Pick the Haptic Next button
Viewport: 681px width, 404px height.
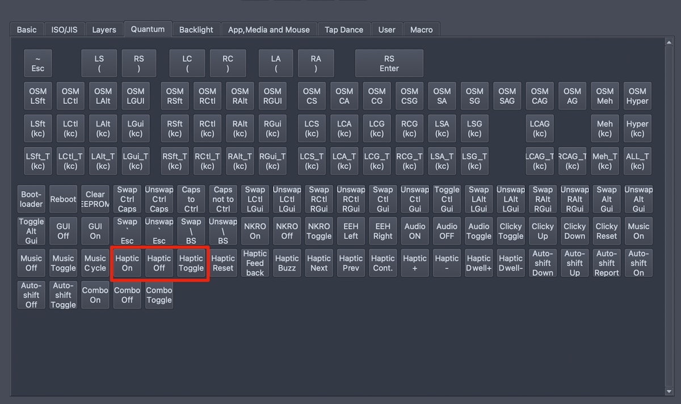coord(319,263)
